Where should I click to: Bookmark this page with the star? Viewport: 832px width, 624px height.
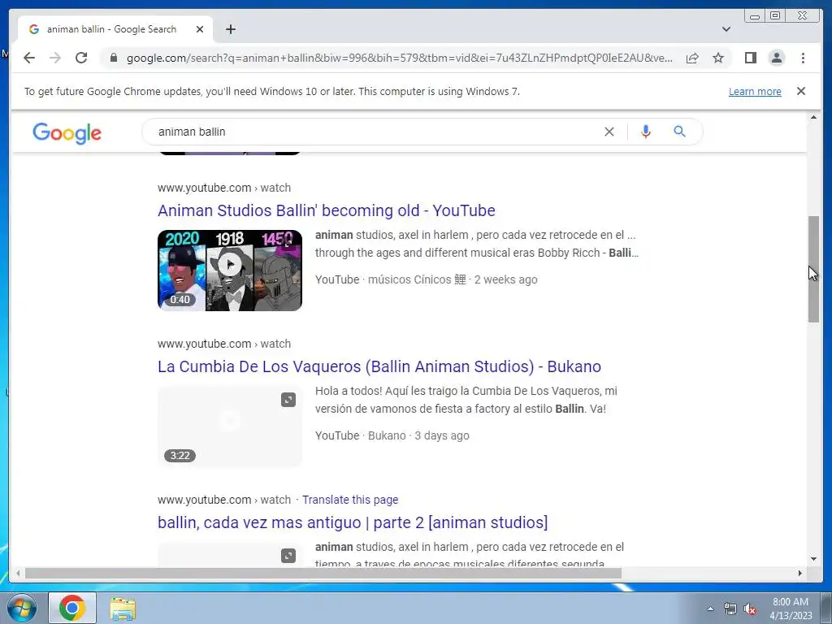[x=718, y=58]
